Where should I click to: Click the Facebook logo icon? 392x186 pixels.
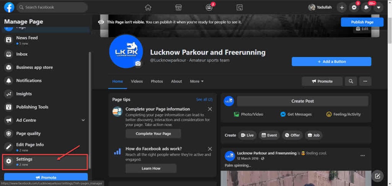[9, 7]
